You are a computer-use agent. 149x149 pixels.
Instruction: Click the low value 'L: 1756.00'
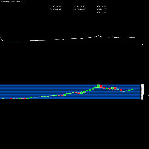coord(79,10)
